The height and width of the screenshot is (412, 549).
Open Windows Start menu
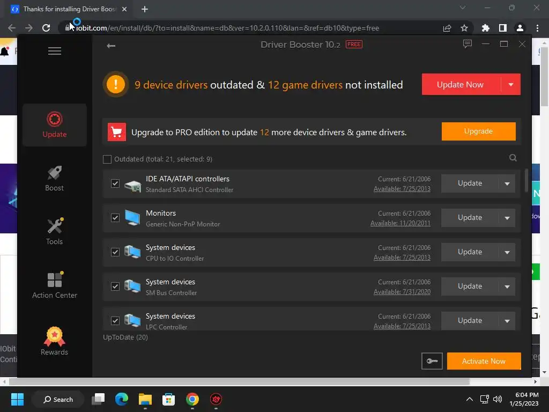click(x=17, y=399)
